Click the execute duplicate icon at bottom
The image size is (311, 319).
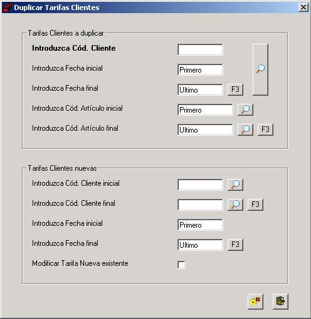point(255,301)
